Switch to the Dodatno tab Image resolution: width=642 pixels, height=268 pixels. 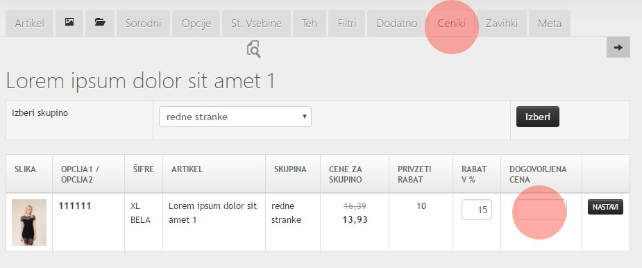pos(397,23)
